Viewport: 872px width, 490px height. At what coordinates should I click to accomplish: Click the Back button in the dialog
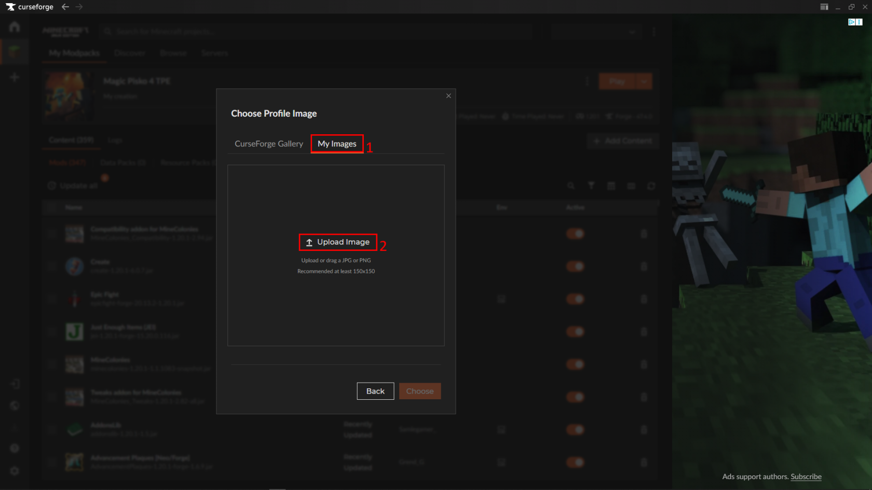(375, 391)
